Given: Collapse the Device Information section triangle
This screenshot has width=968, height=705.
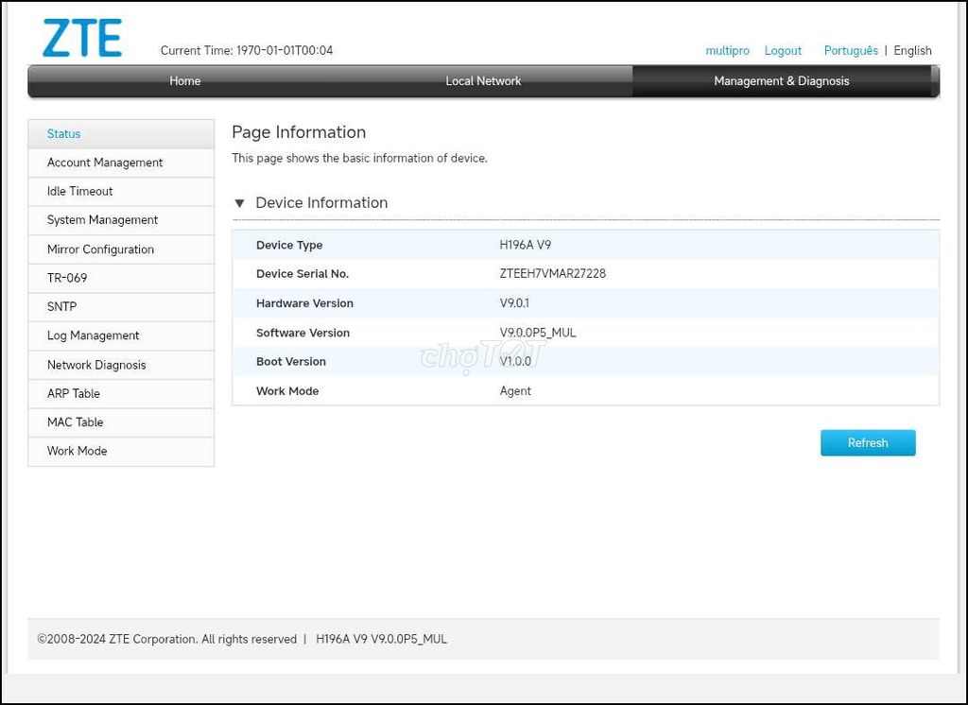Looking at the screenshot, I should [x=239, y=203].
